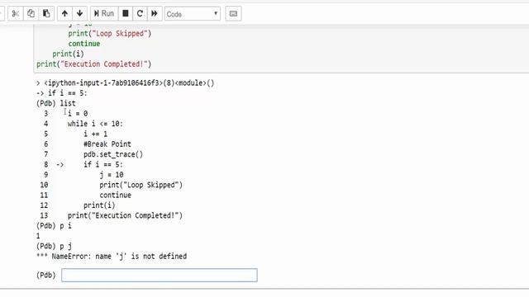Click the 'continue' keyword in the code cell

[84, 44]
